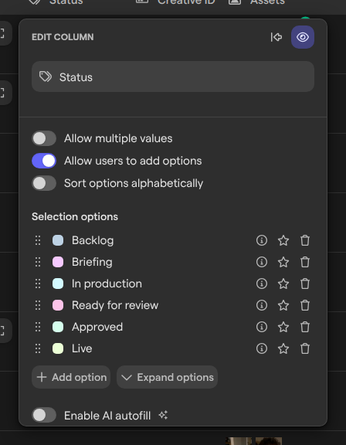This screenshot has width=346, height=445.
Task: Delete the Ready for review option
Action: pyautogui.click(x=305, y=305)
